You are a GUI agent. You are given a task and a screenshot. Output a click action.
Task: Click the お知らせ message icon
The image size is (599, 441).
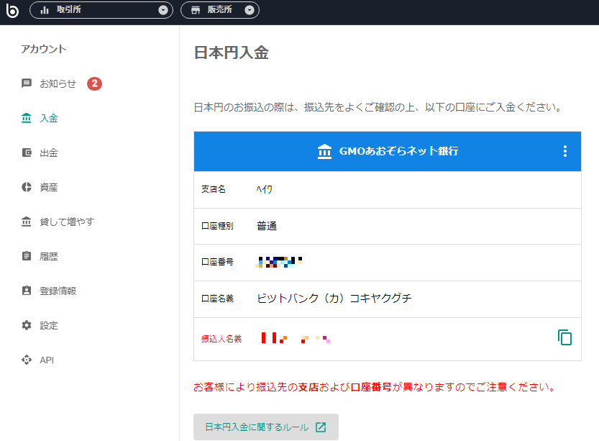(x=27, y=83)
